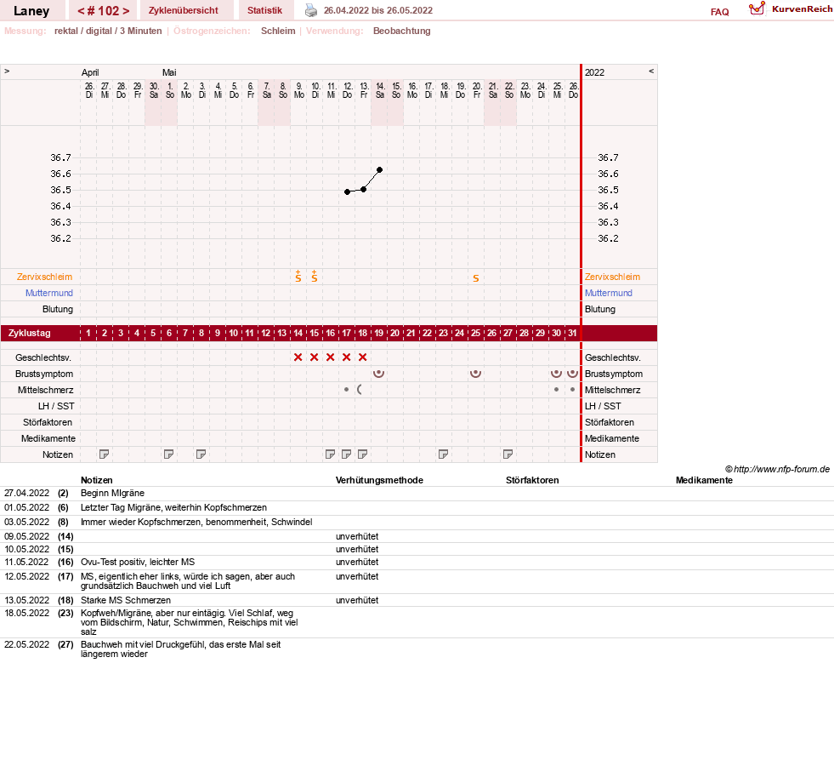Collapse chart using the top-right < arrow
The image size is (834, 783).
point(651,71)
